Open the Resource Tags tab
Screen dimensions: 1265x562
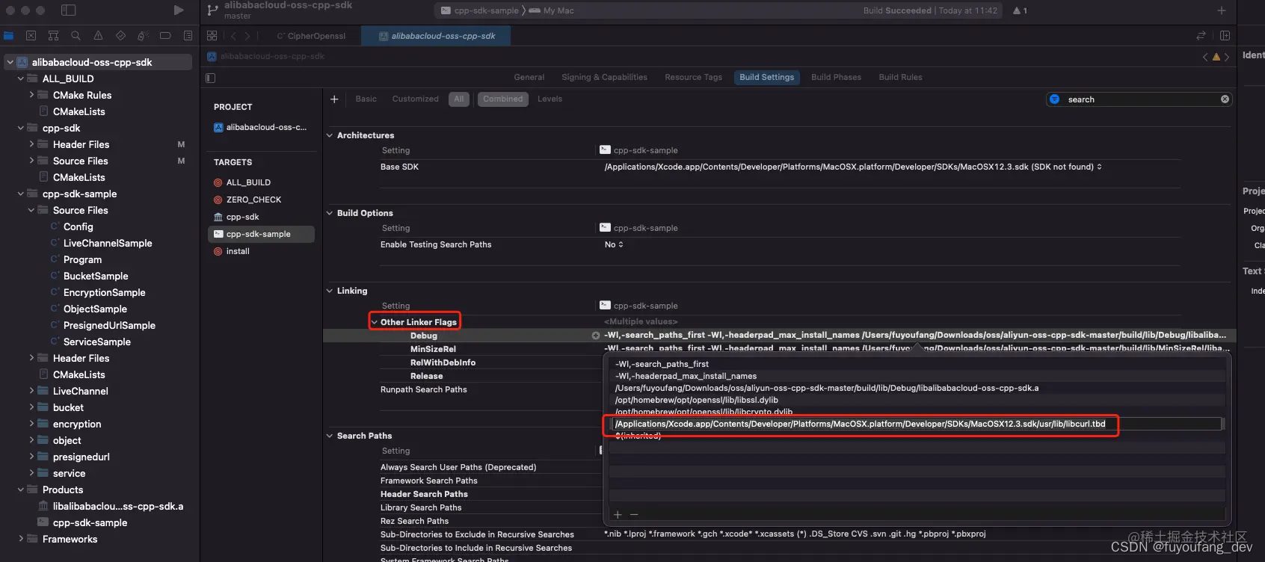[x=694, y=77]
